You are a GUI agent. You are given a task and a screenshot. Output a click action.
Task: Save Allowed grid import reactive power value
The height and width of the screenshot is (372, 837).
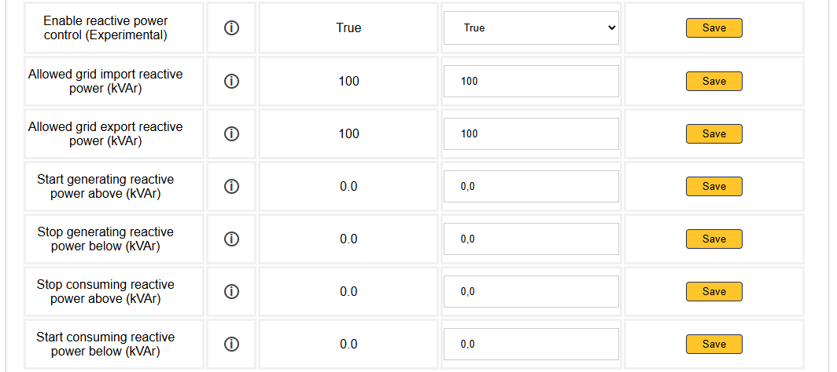coord(713,81)
